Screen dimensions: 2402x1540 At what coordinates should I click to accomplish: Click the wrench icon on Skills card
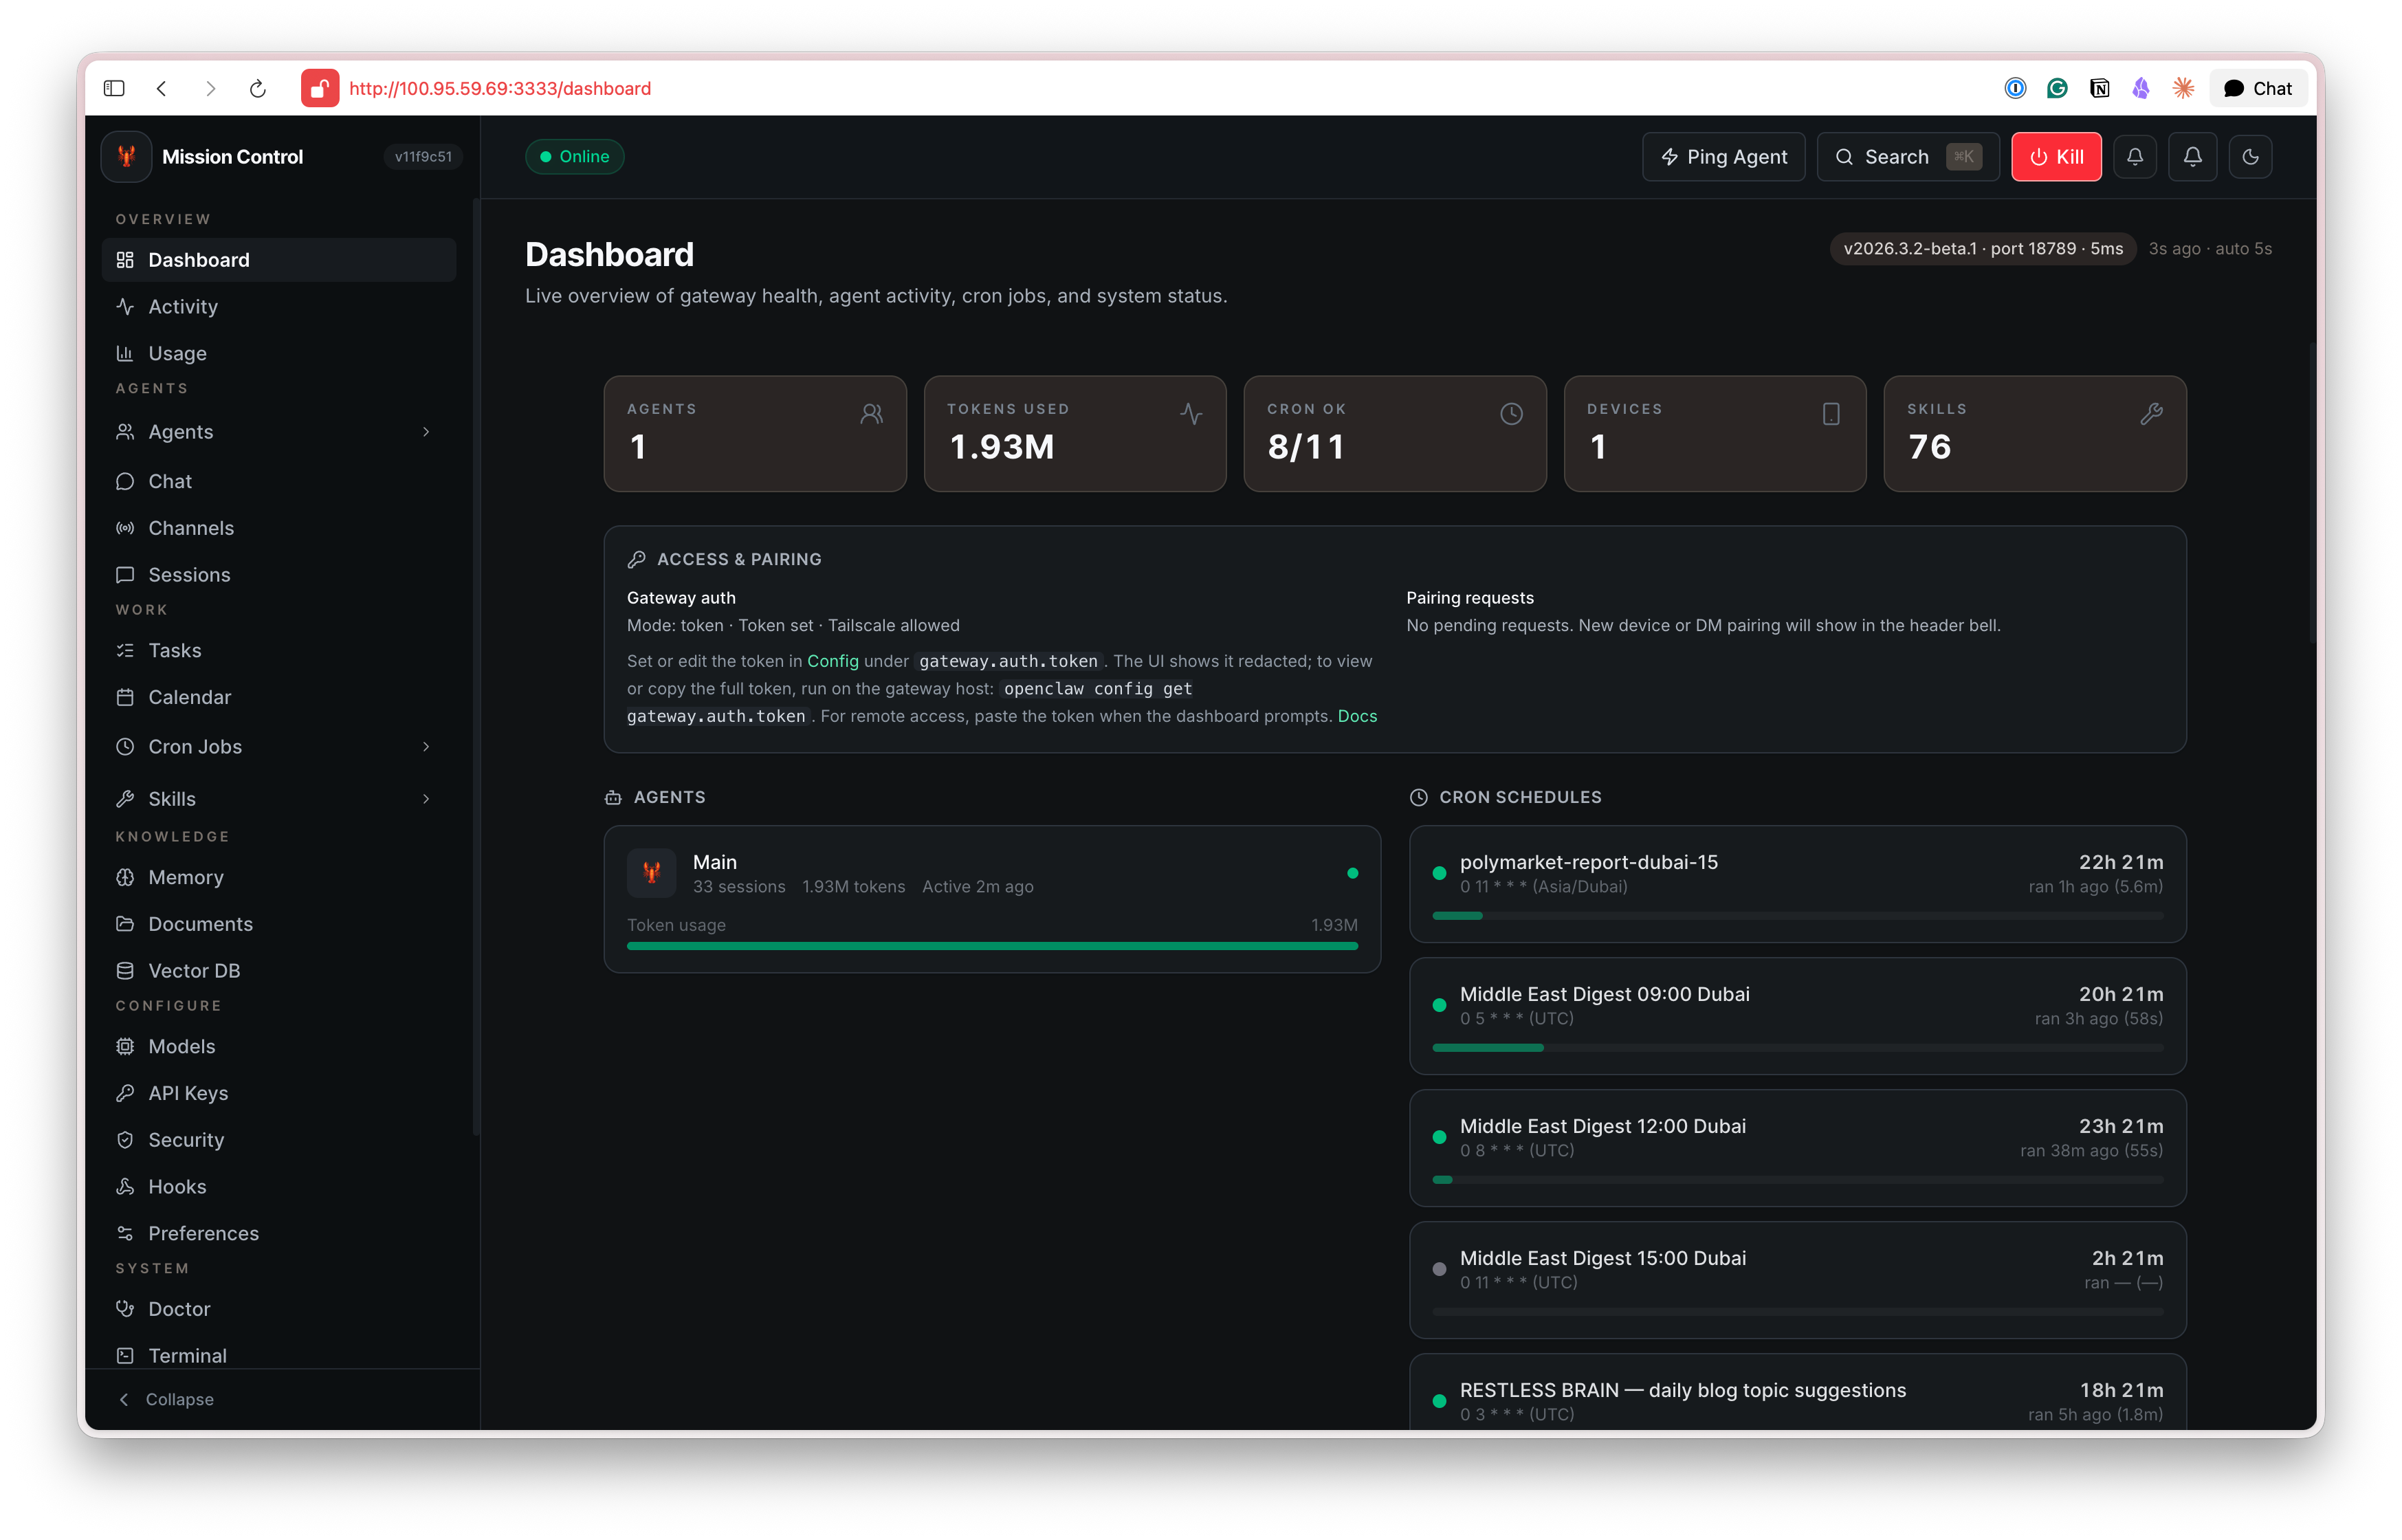click(2150, 414)
